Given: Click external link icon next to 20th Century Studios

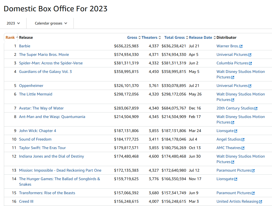Looking at the screenshot, I should click(x=256, y=108).
